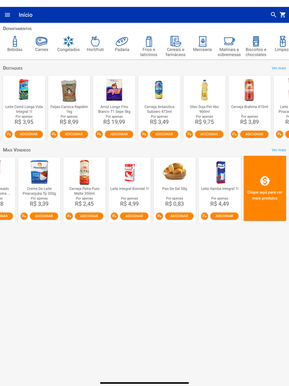Click the product name 'Pao De Sal 50g'

pyautogui.click(x=175, y=189)
